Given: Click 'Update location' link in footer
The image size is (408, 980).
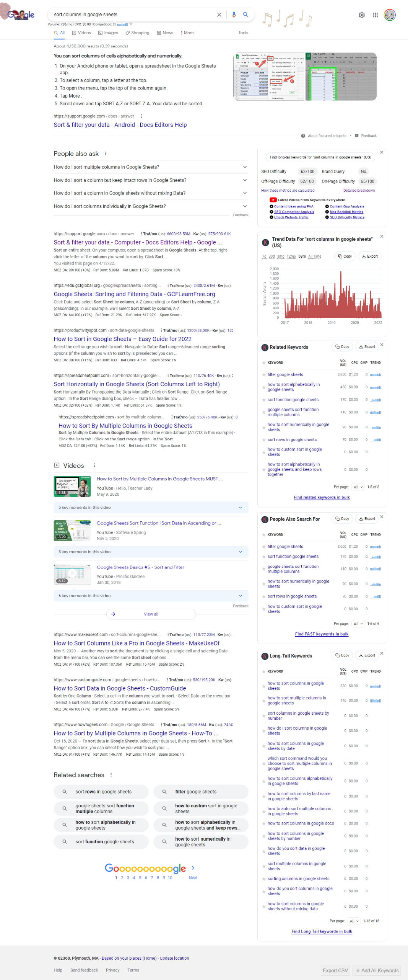Looking at the screenshot, I should tap(174, 958).
